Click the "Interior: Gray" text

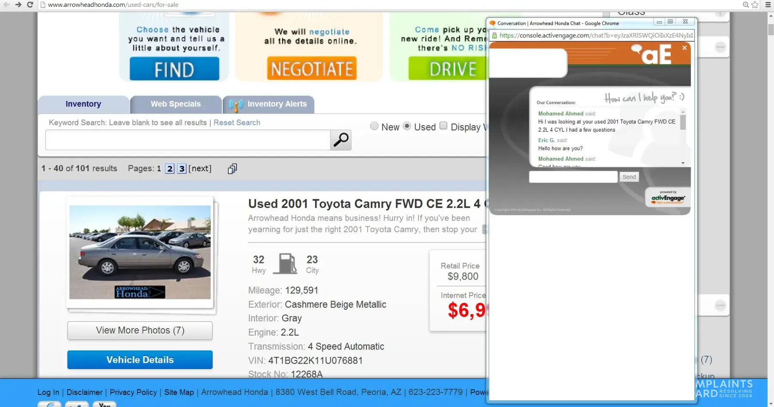pos(275,318)
